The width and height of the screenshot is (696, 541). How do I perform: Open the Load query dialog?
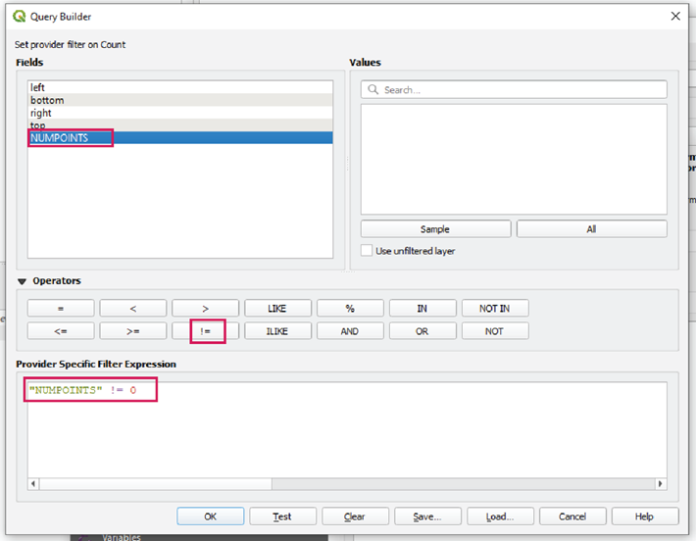tap(500, 516)
